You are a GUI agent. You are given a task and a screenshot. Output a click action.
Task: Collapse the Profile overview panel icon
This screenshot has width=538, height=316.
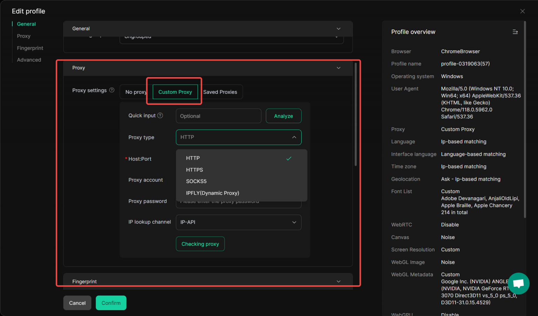[515, 31]
